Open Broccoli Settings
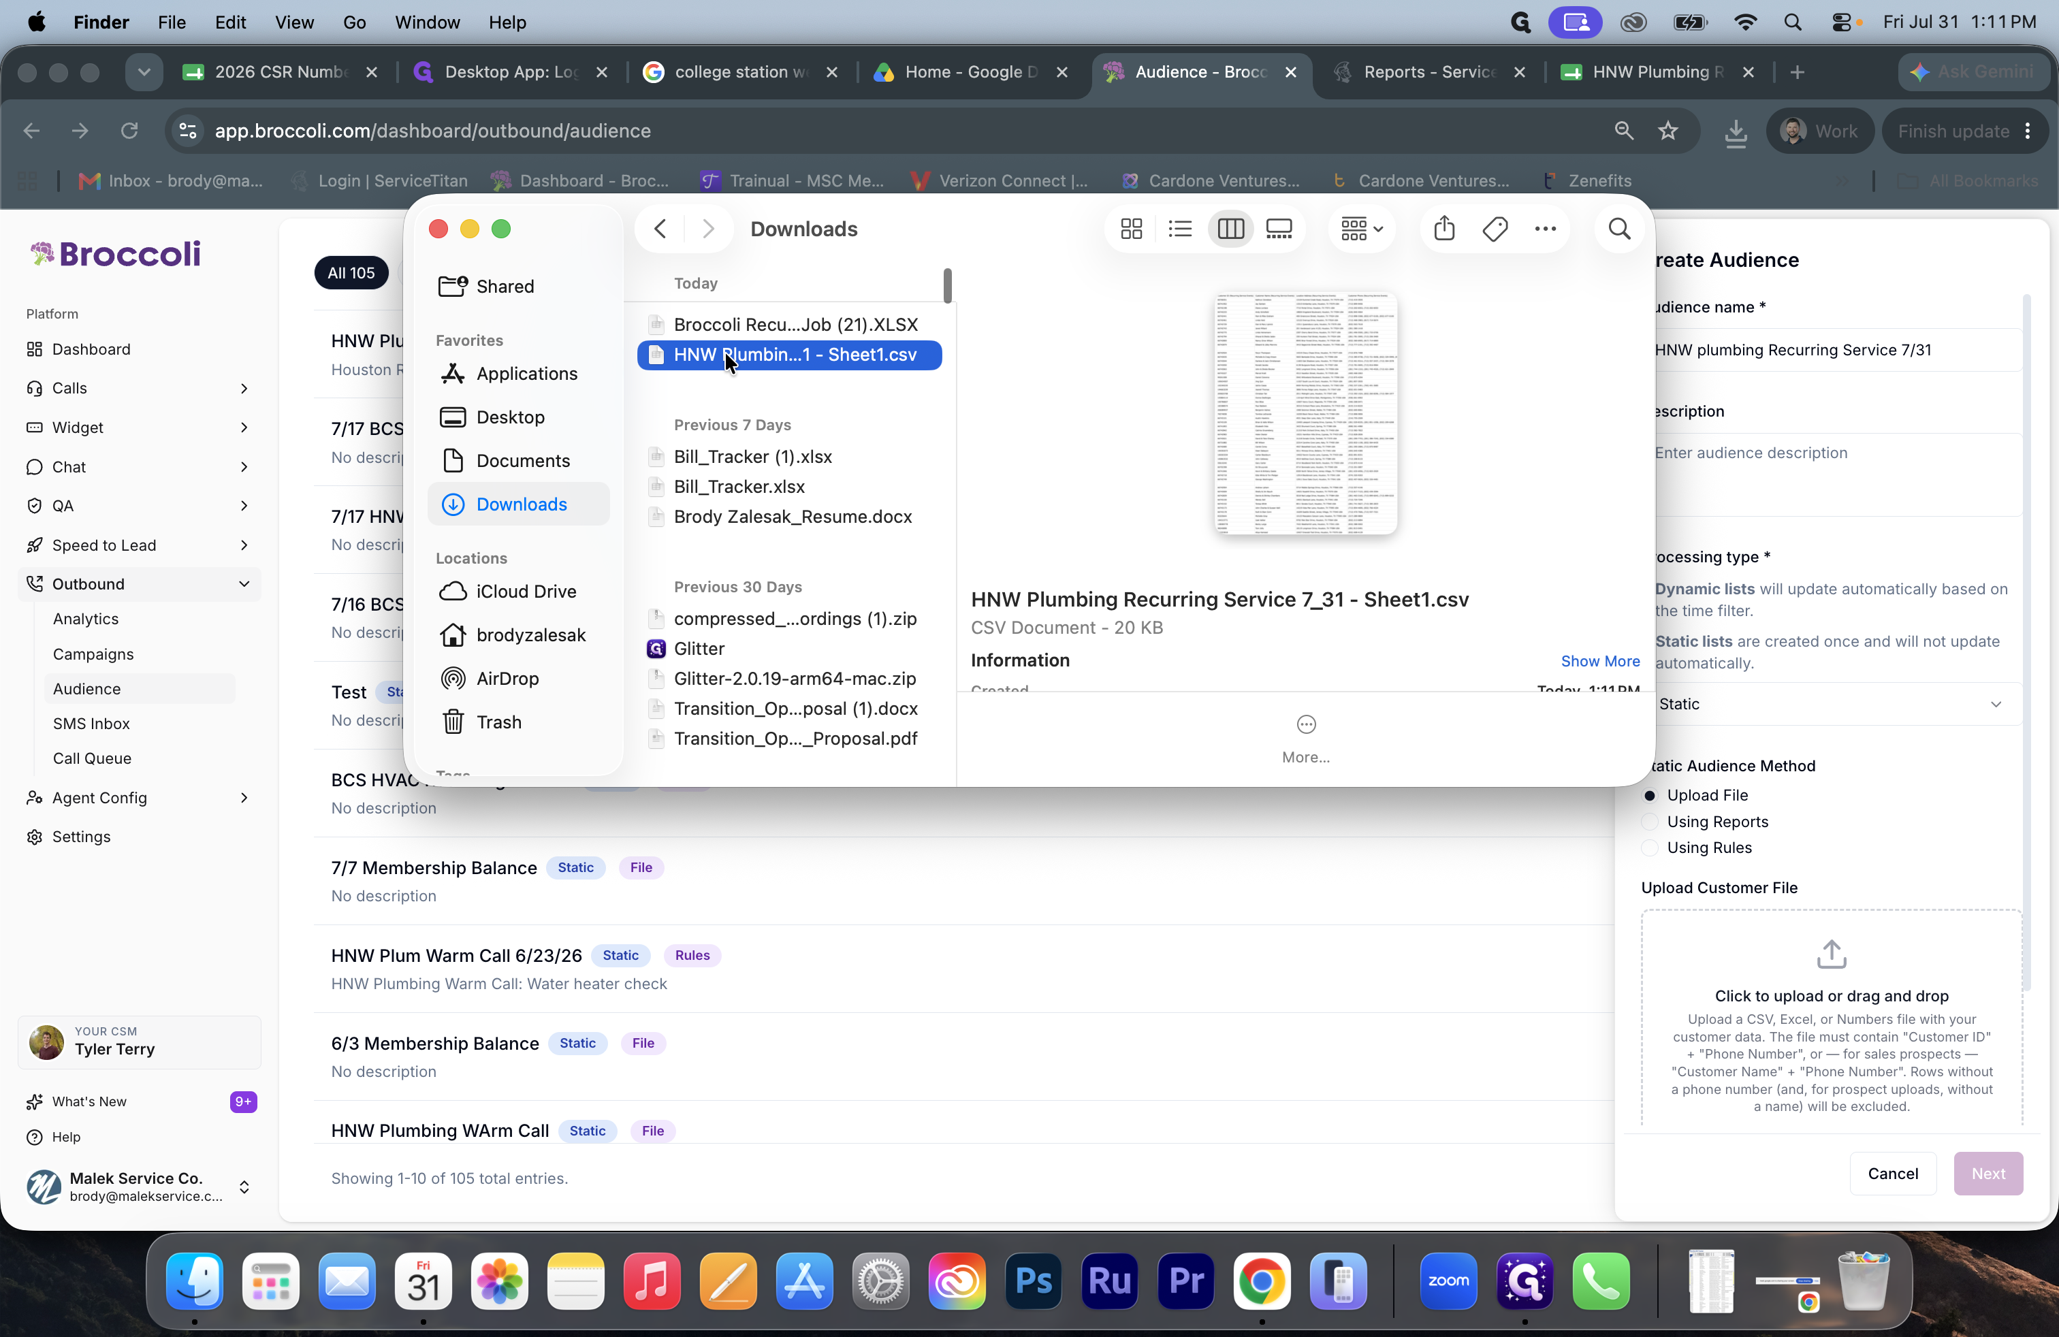The width and height of the screenshot is (2059, 1337). point(138,836)
